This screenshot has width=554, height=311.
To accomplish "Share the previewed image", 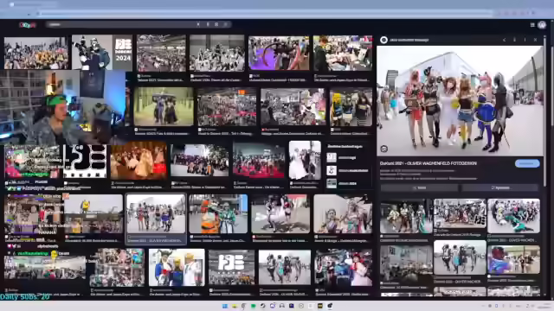I will tap(419, 188).
